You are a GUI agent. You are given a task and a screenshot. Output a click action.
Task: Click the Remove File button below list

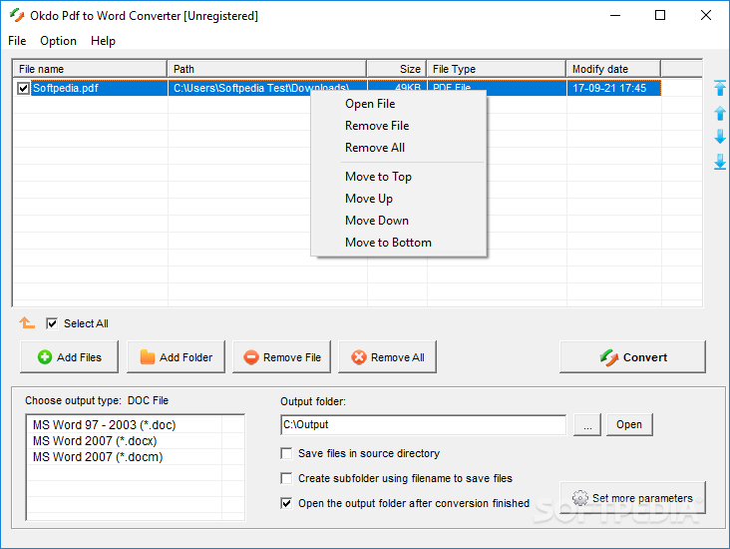[281, 357]
